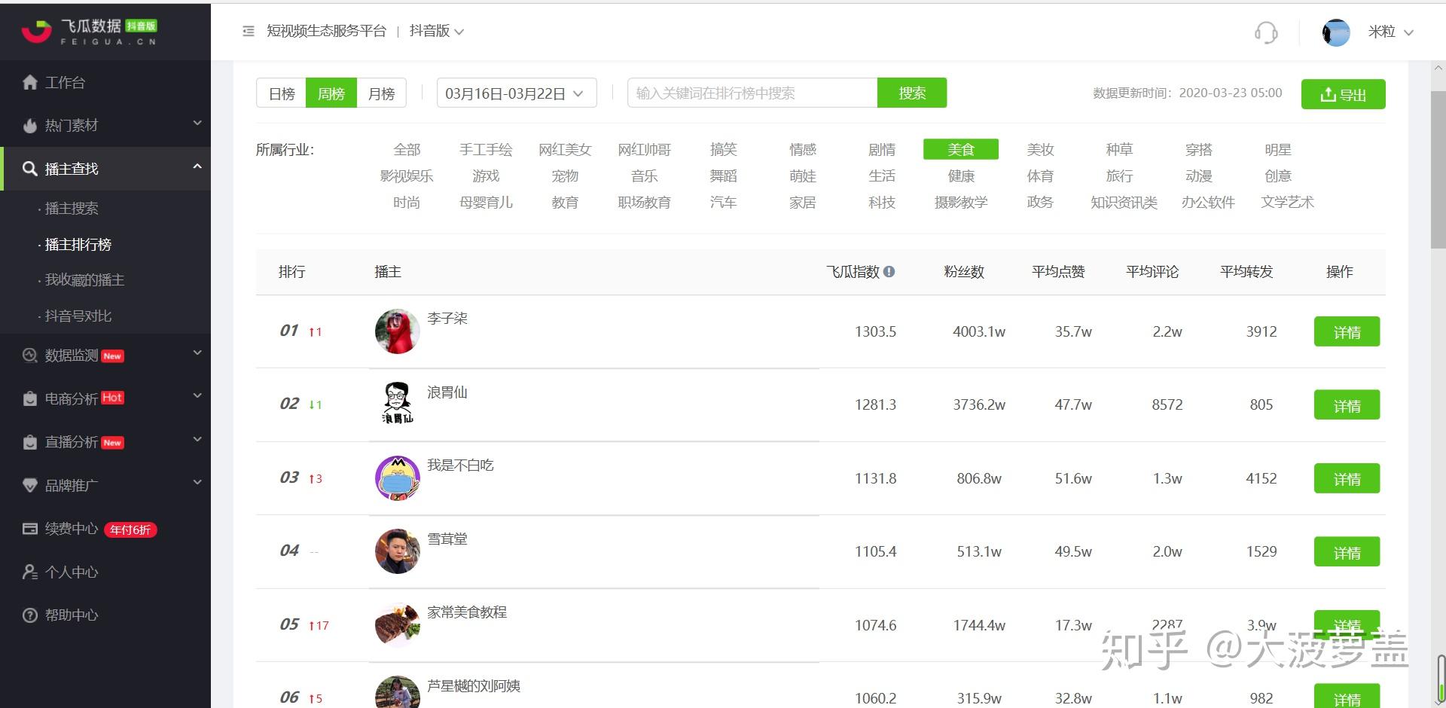
Task: Click the Feigua Data logo
Action: pos(89,31)
